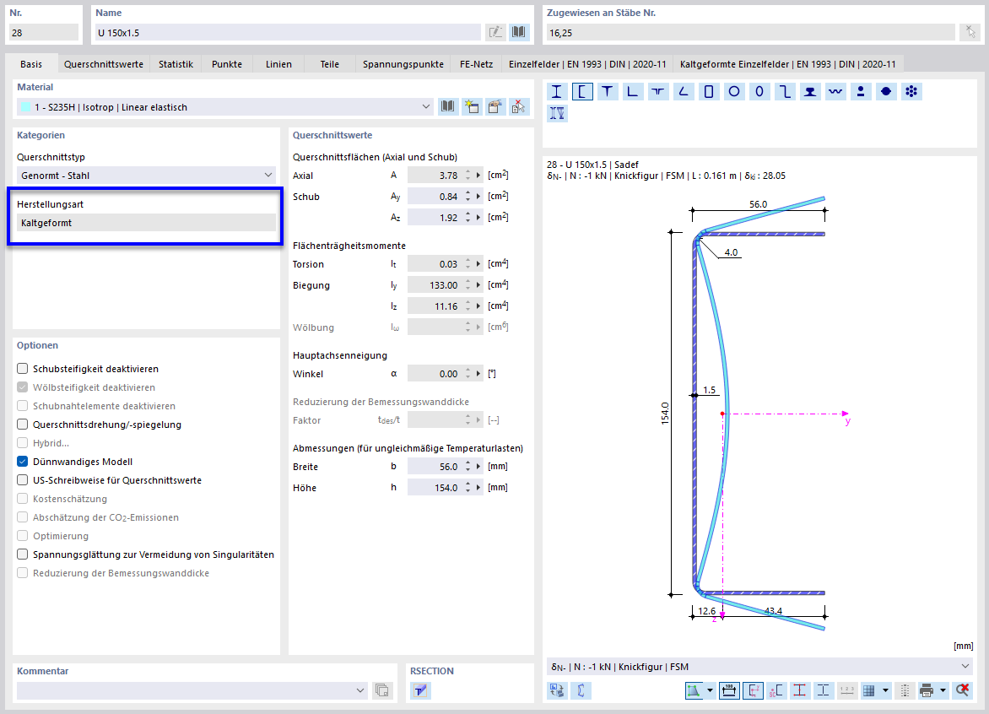Toggle Querschnittsdrehung/-spiegelung checkbox
Image resolution: width=989 pixels, height=714 pixels.
click(23, 425)
